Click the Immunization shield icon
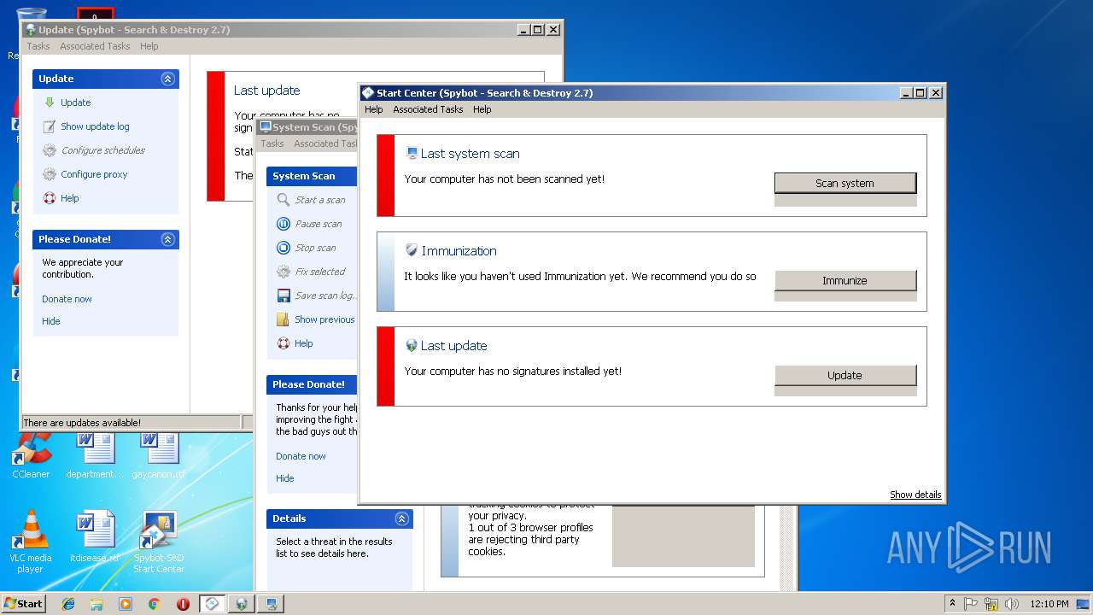1093x615 pixels. pos(412,250)
